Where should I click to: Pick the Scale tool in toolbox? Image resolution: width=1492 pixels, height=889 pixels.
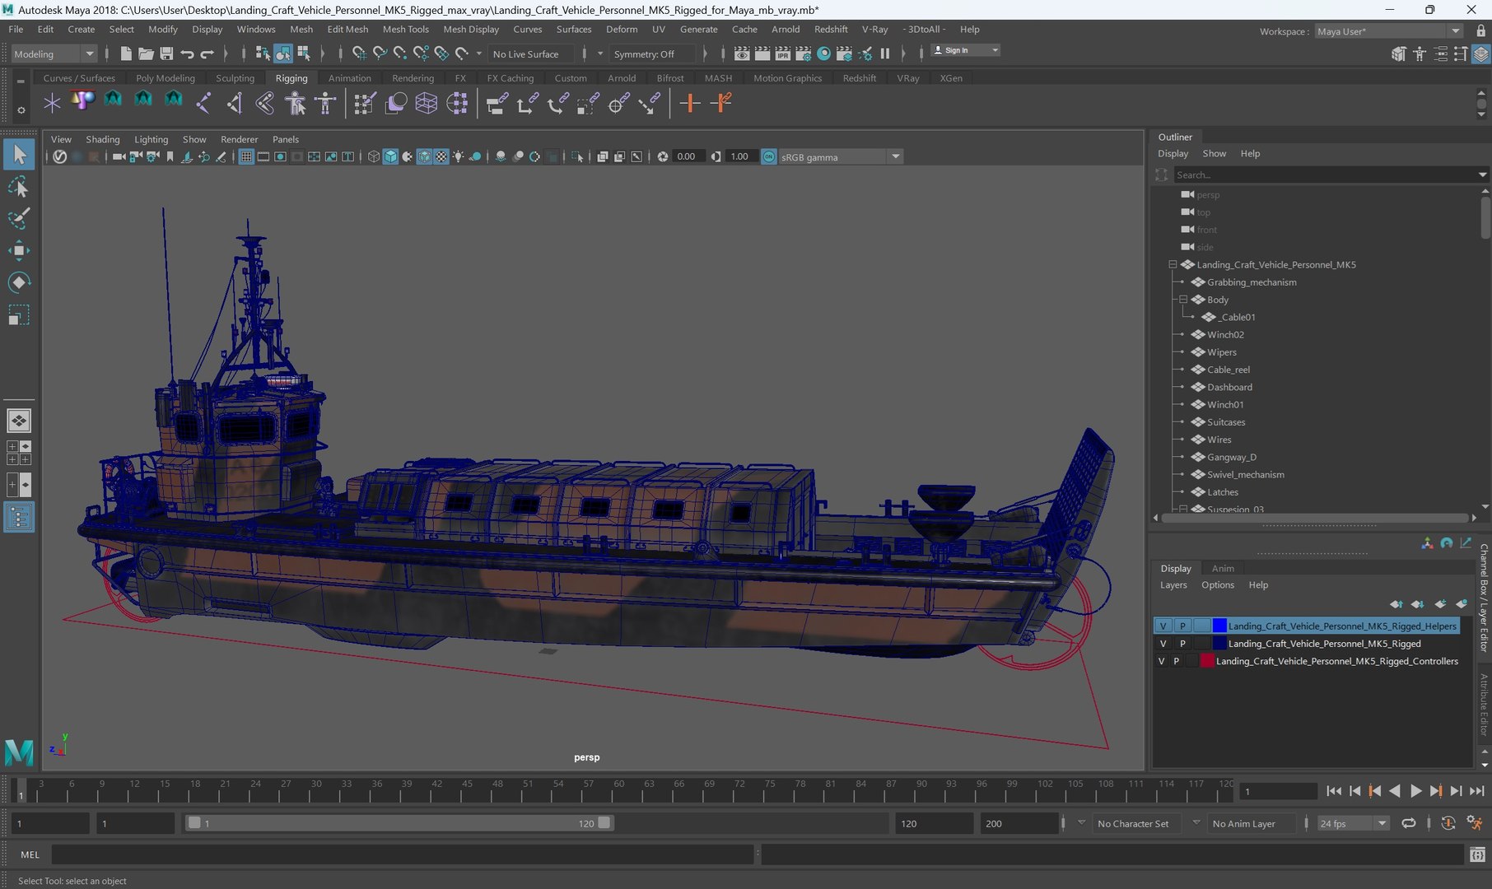click(x=18, y=315)
